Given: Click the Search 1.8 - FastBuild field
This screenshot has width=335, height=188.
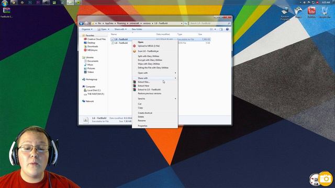Looking at the screenshot, I should coord(209,23).
